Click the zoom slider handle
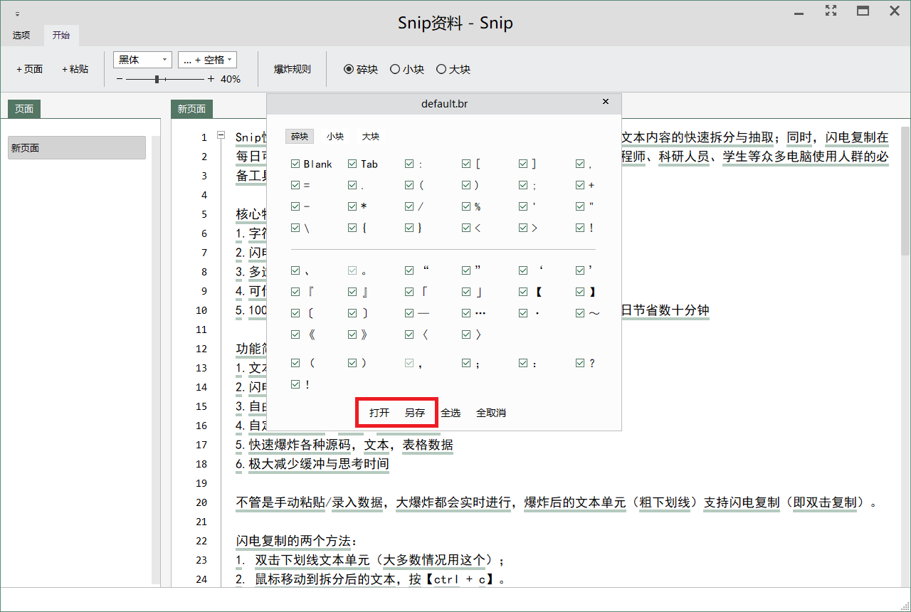This screenshot has height=612, width=911. tap(157, 79)
